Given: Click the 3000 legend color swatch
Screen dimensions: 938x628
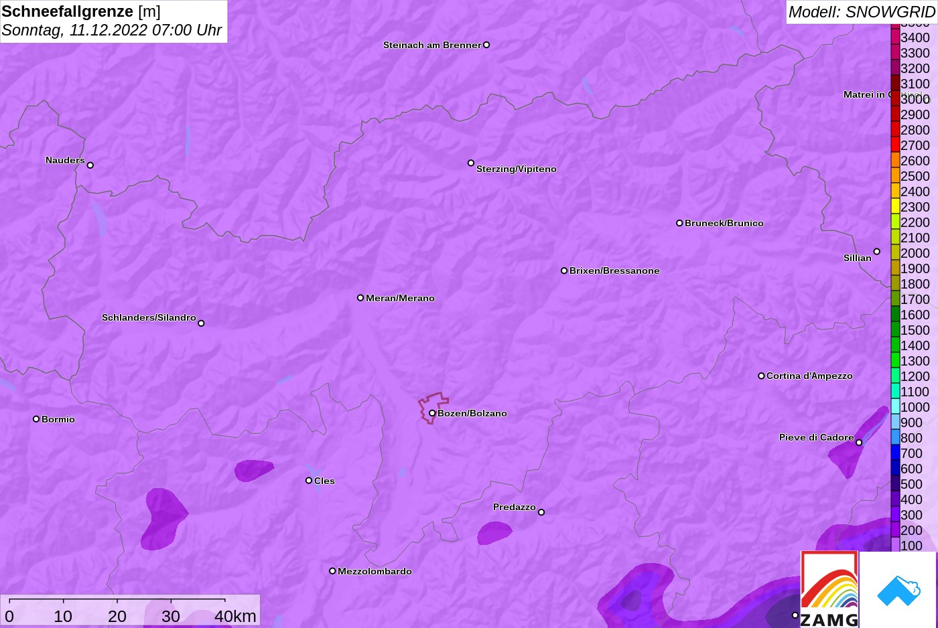Looking at the screenshot, I should point(895,98).
